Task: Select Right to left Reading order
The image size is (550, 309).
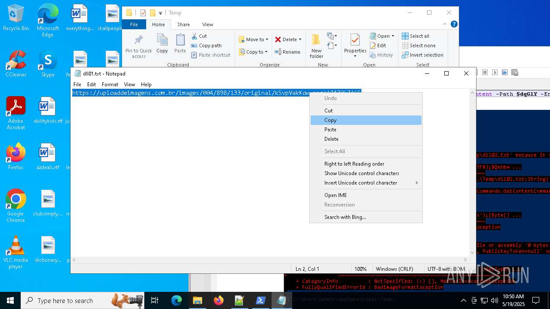Action: tap(366, 164)
